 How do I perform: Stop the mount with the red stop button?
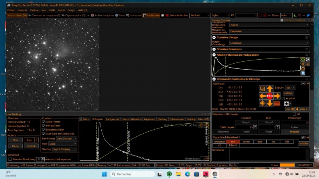pos(270,96)
